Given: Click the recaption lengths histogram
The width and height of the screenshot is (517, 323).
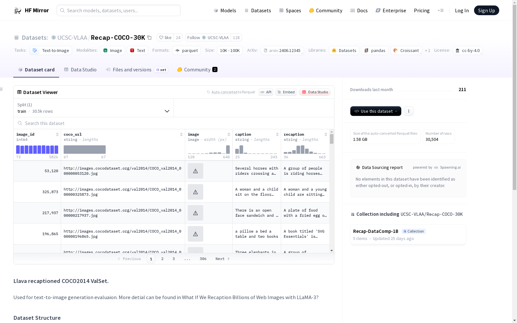Looking at the screenshot, I should pyautogui.click(x=305, y=150).
